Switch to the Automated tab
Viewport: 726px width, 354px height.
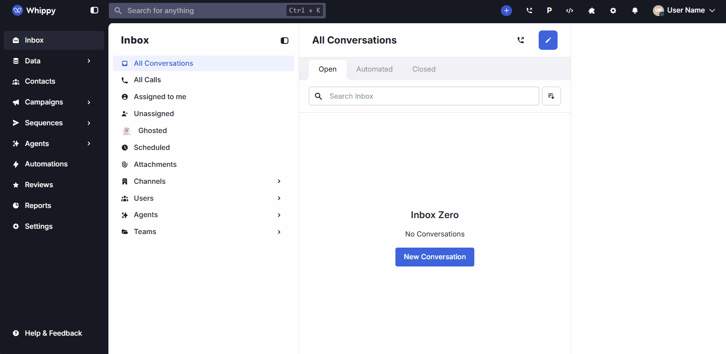coord(374,69)
